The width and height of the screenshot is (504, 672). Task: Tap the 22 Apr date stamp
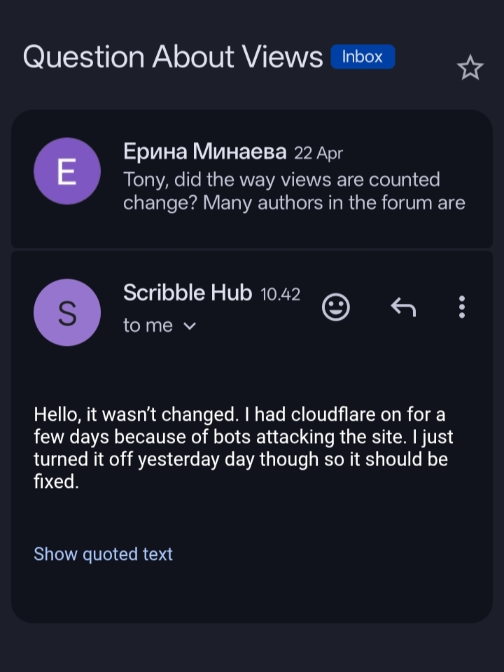click(318, 153)
